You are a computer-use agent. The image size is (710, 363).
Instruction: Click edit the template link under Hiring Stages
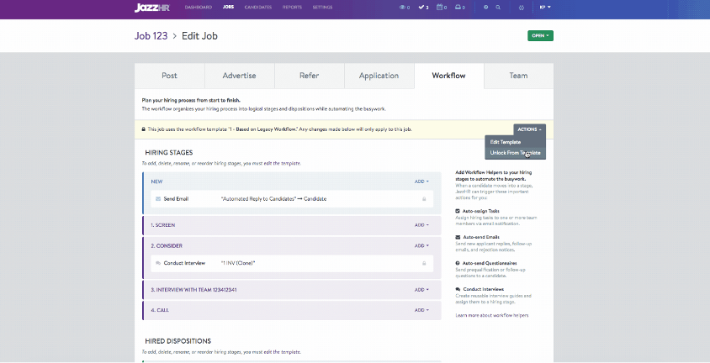(x=282, y=163)
